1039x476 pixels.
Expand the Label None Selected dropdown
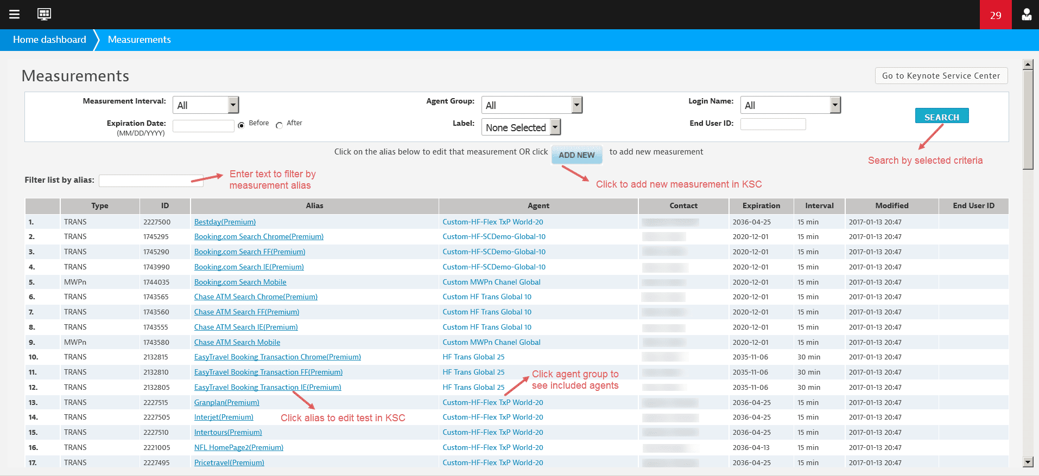(521, 127)
